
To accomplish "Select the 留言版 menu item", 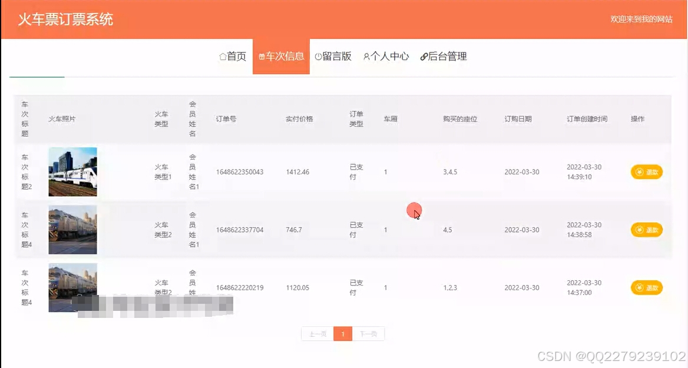I will (333, 56).
